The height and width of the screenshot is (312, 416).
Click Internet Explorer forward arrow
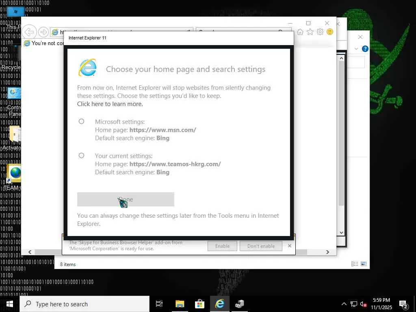point(43,32)
